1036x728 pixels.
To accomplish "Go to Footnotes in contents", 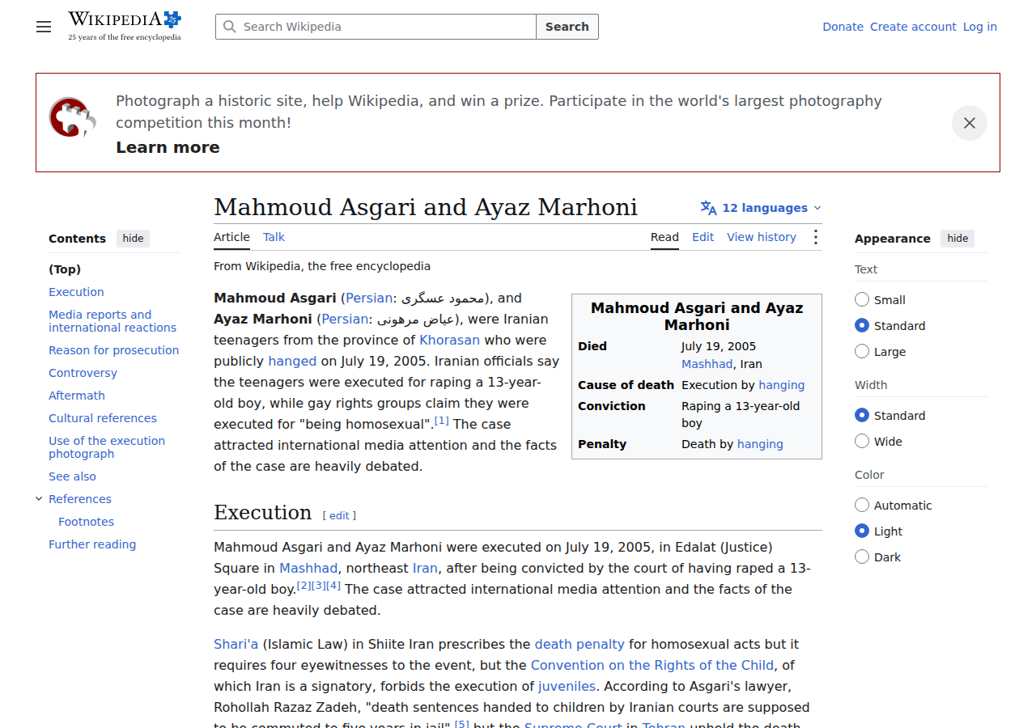I will click(86, 522).
